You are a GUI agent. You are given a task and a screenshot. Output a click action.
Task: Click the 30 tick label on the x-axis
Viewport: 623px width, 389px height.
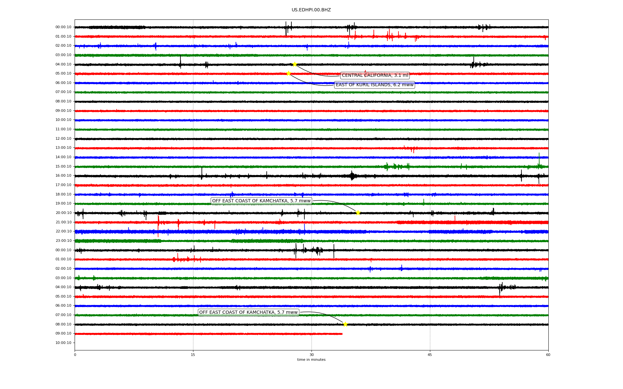(x=311, y=355)
